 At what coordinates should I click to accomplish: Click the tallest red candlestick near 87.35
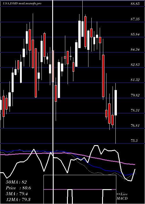[85, 31]
